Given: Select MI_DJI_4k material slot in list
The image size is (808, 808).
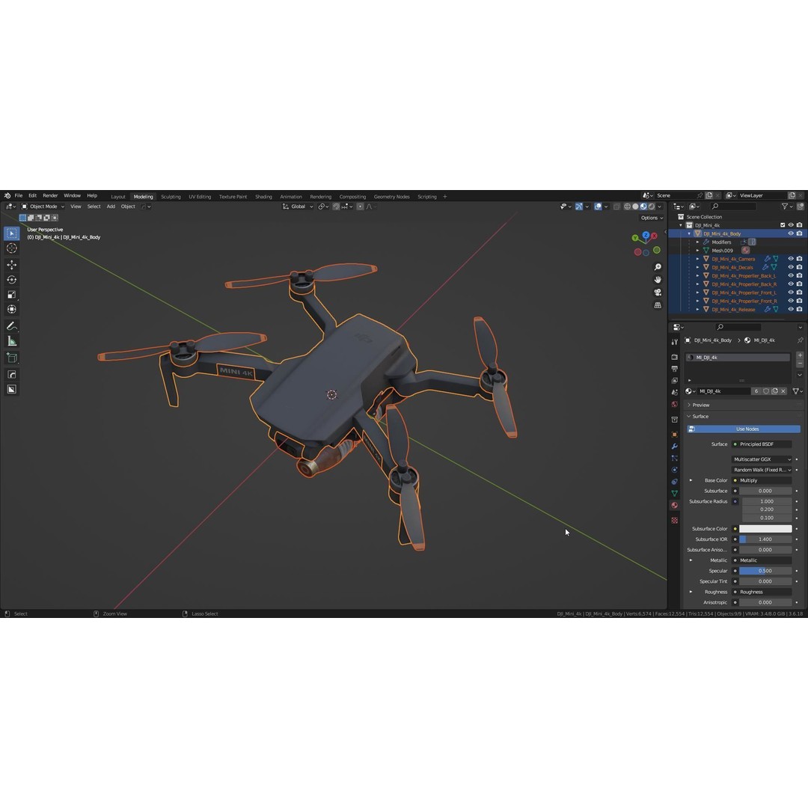Looking at the screenshot, I should 738,358.
